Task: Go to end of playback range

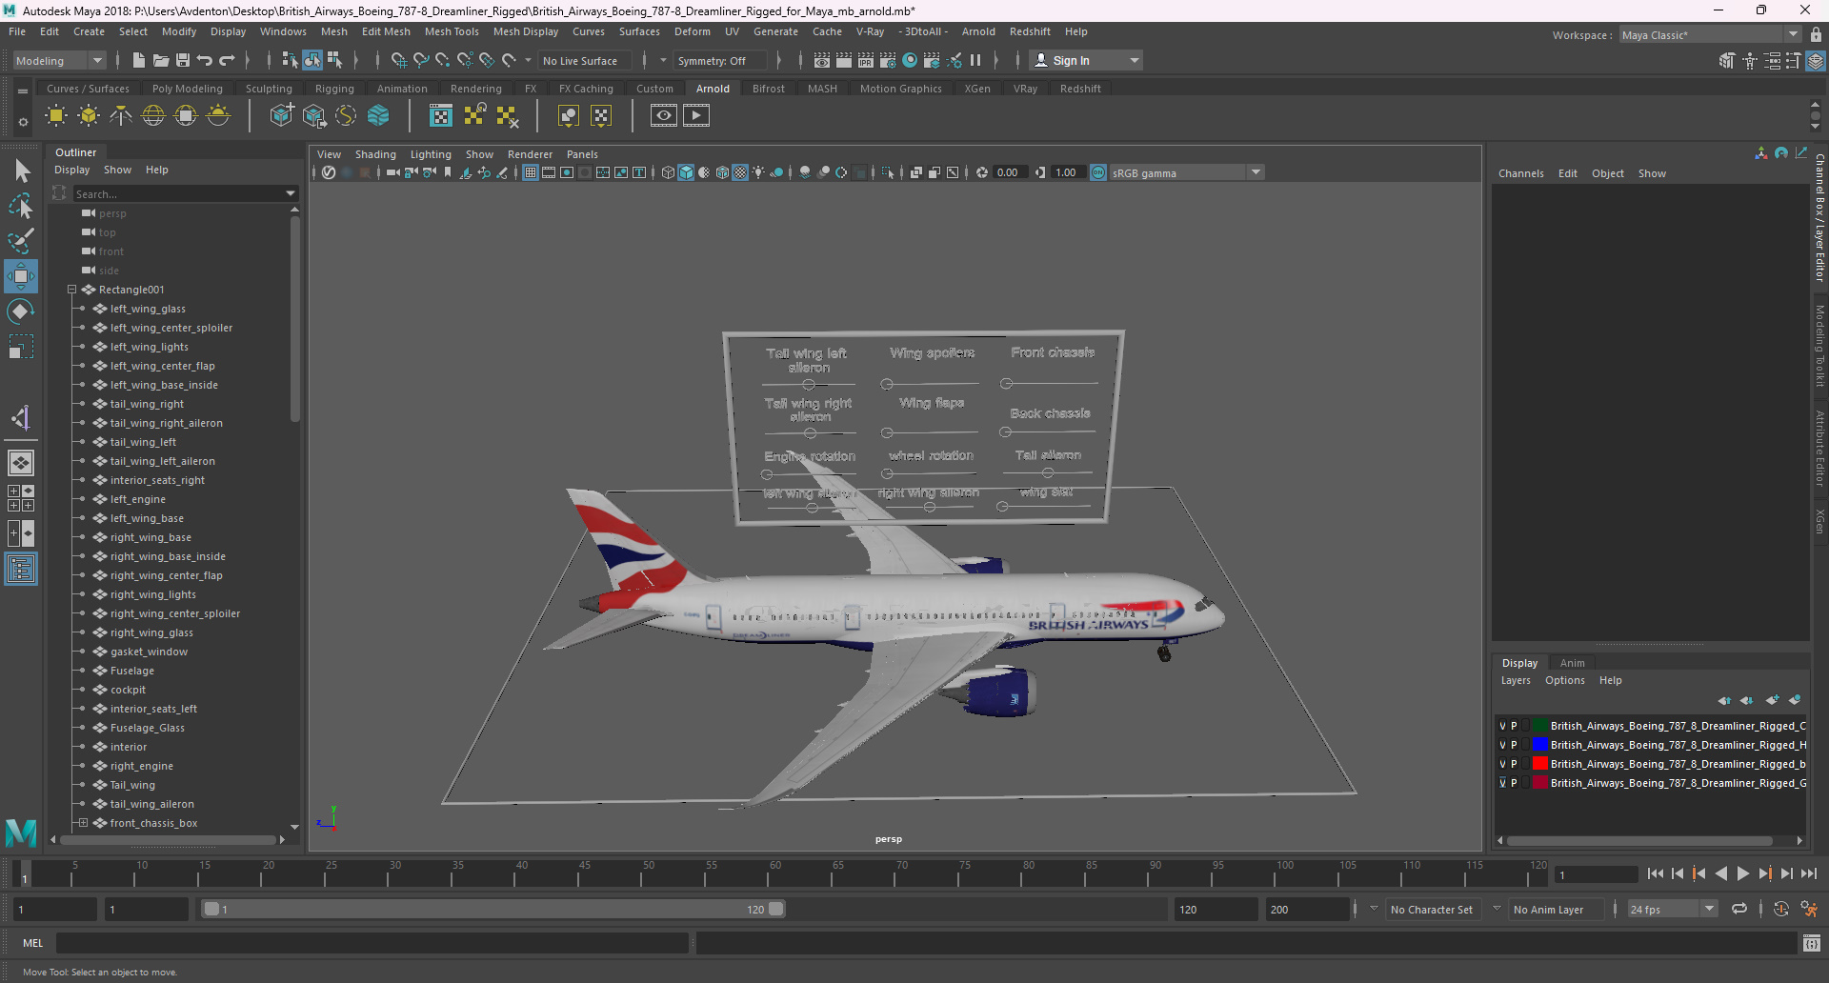Action: [1808, 873]
